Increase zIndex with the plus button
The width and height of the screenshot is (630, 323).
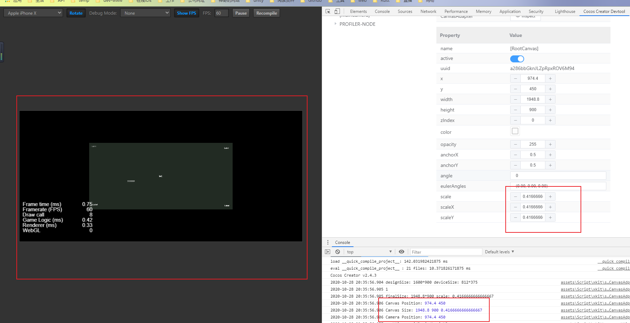550,120
